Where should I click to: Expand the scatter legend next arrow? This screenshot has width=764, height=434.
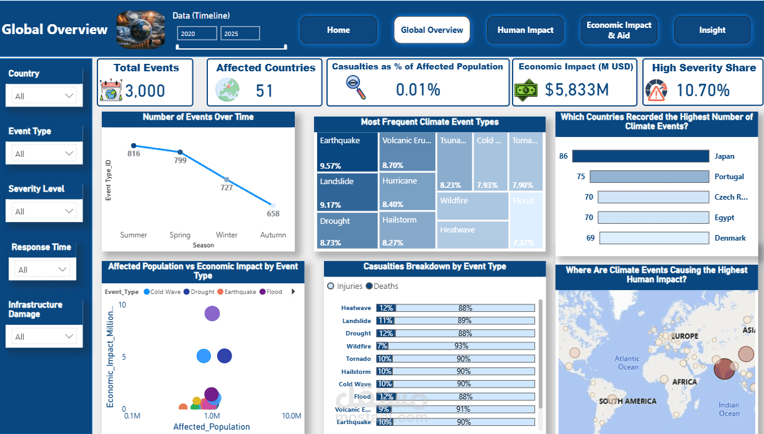293,291
